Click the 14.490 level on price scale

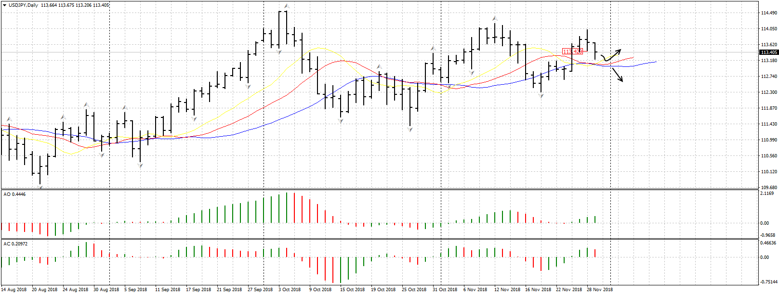[x=768, y=13]
